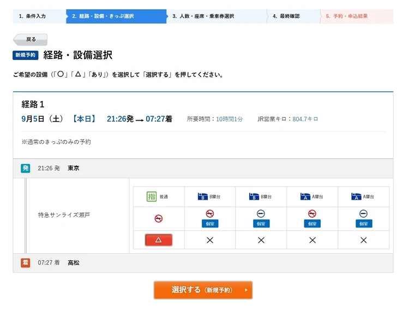Click the B寝台 bed icon in the non-smoking column
The image size is (409, 311).
pyautogui.click(x=203, y=196)
